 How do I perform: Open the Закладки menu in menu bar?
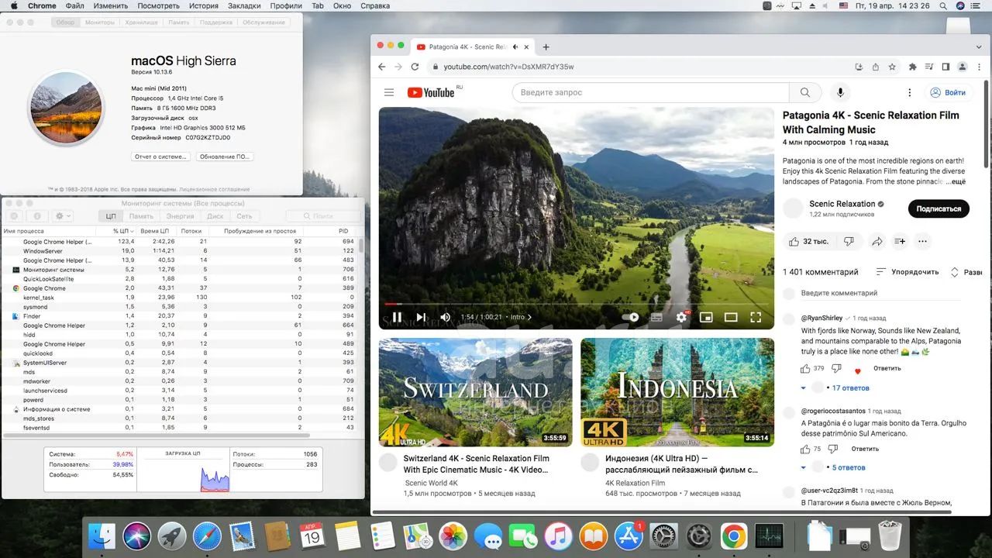click(x=244, y=5)
